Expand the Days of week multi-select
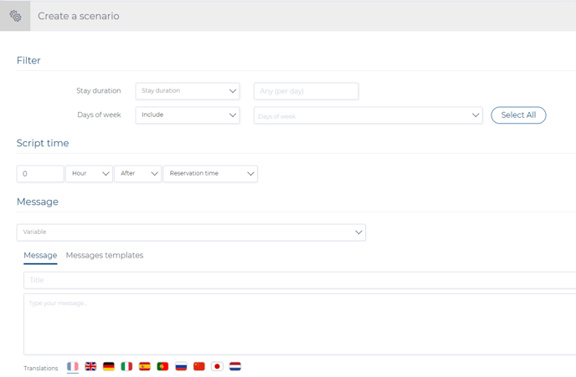The width and height of the screenshot is (576, 377). (x=368, y=115)
